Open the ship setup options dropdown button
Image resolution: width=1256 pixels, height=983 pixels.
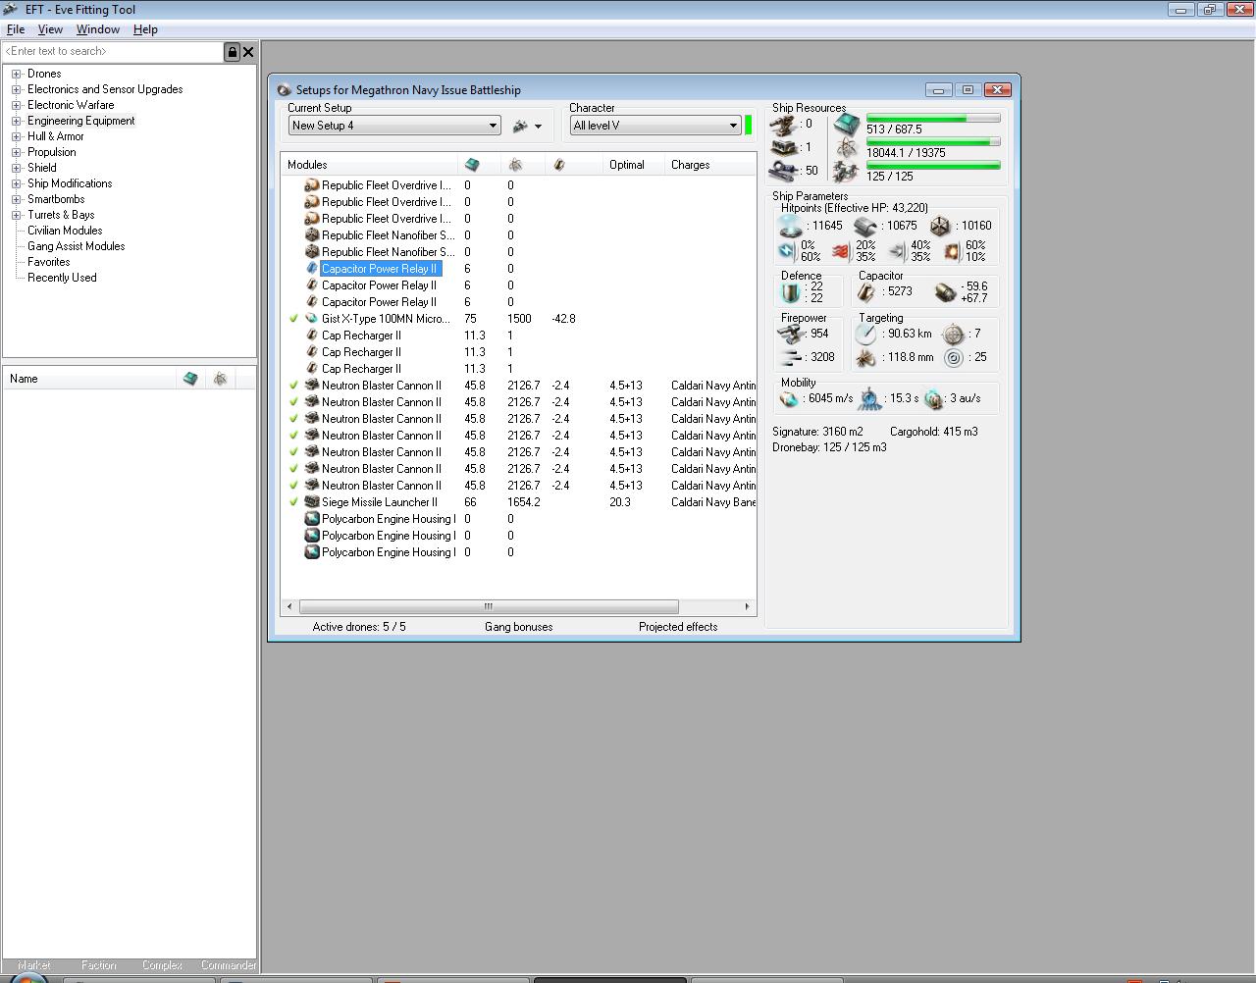tap(527, 126)
